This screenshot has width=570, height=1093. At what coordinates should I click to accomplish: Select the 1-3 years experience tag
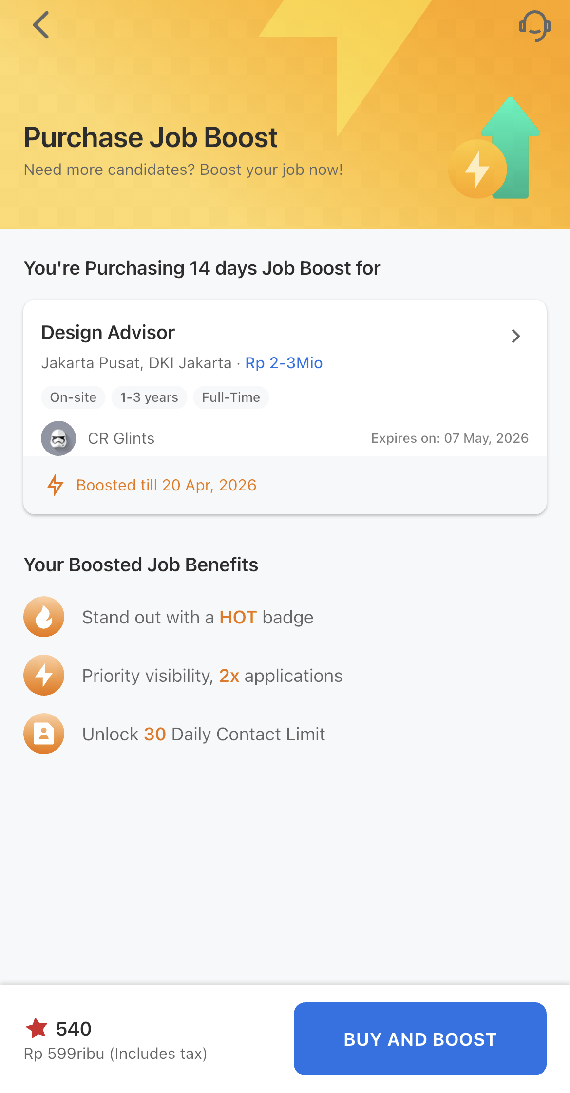click(149, 397)
